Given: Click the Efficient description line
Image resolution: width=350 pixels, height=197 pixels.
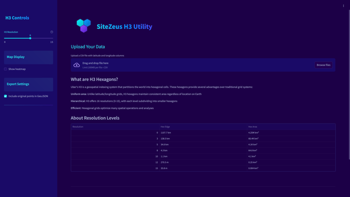Looking at the screenshot, I should [112, 108].
